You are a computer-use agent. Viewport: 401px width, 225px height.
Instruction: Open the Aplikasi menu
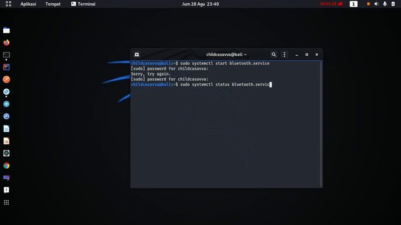(x=28, y=4)
